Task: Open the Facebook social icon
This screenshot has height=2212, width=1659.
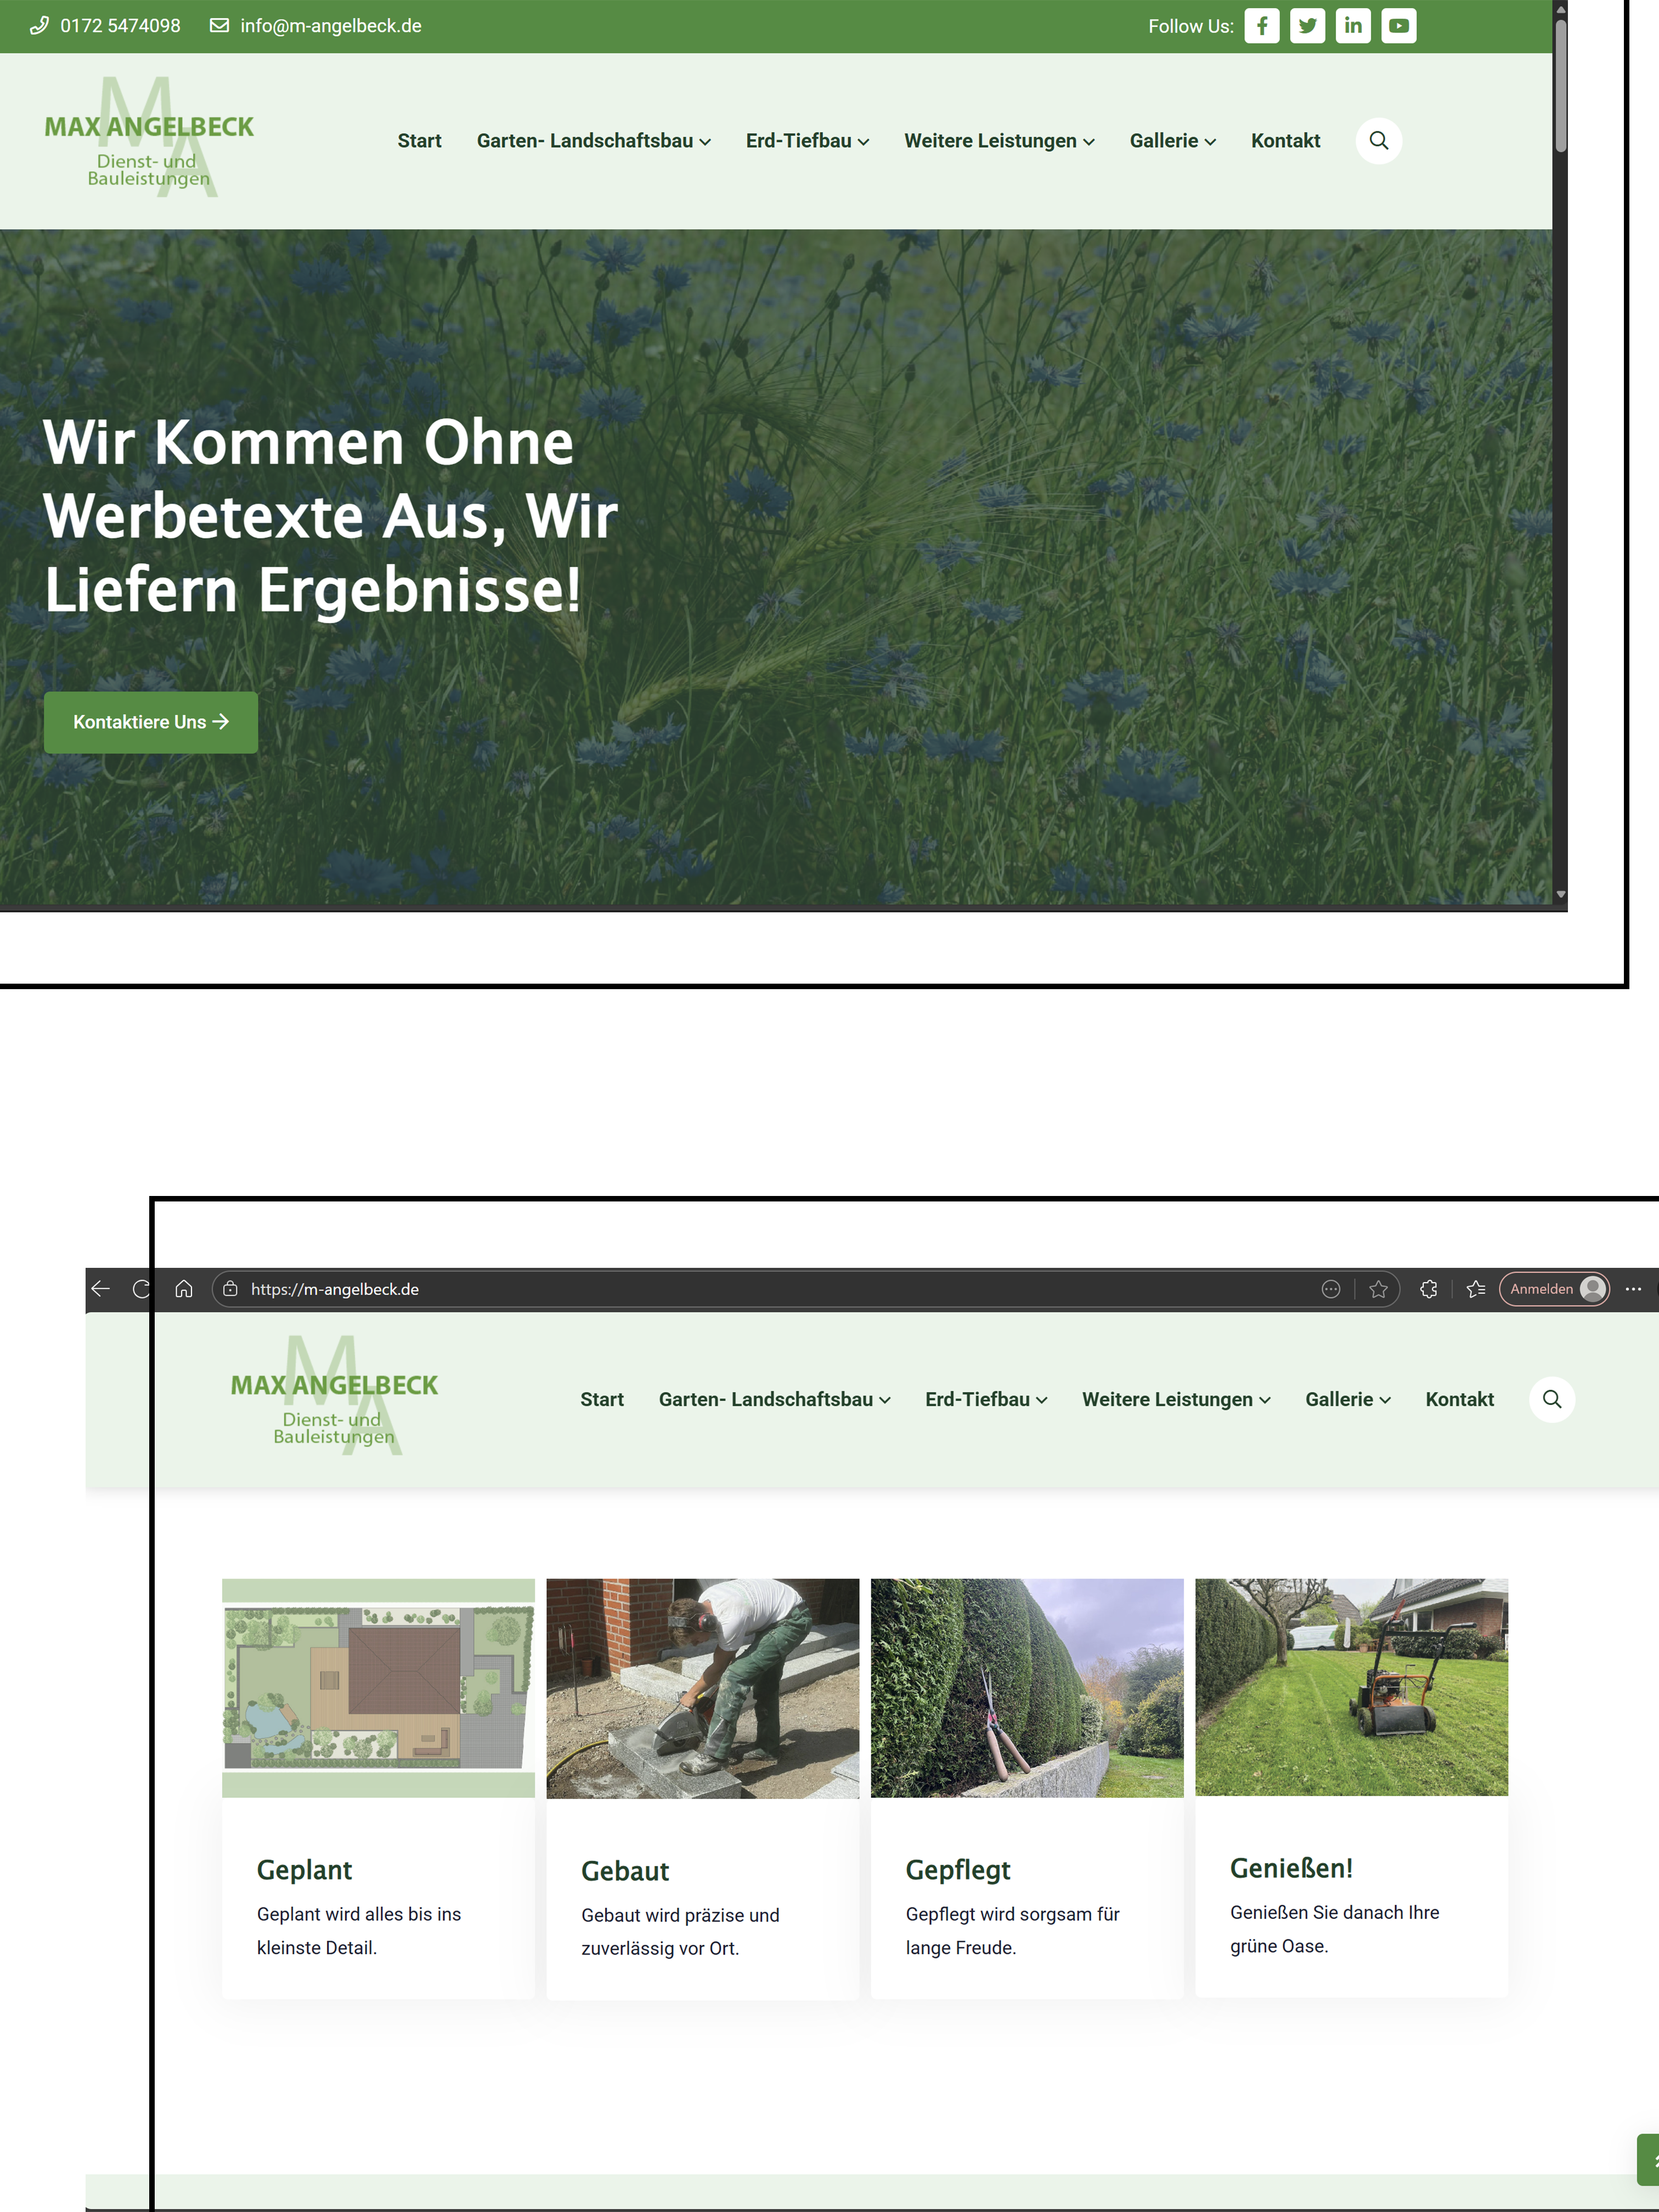Action: point(1261,26)
